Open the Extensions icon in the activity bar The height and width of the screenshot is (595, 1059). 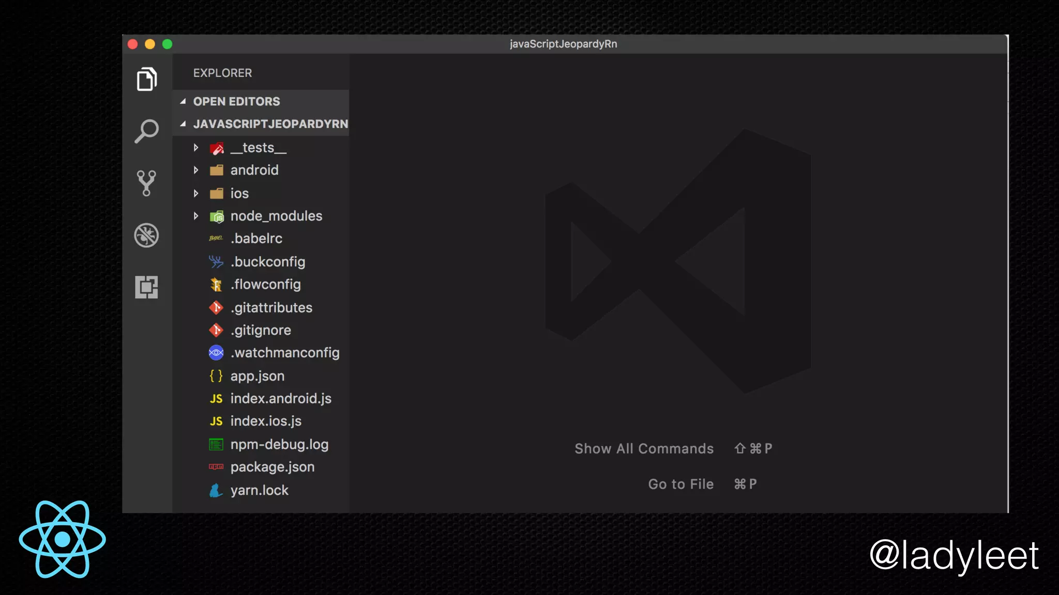pos(147,287)
